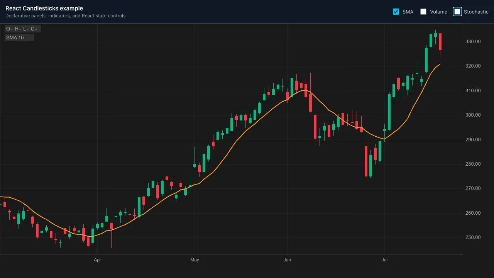Click the 320.00 price axis label

point(473,66)
